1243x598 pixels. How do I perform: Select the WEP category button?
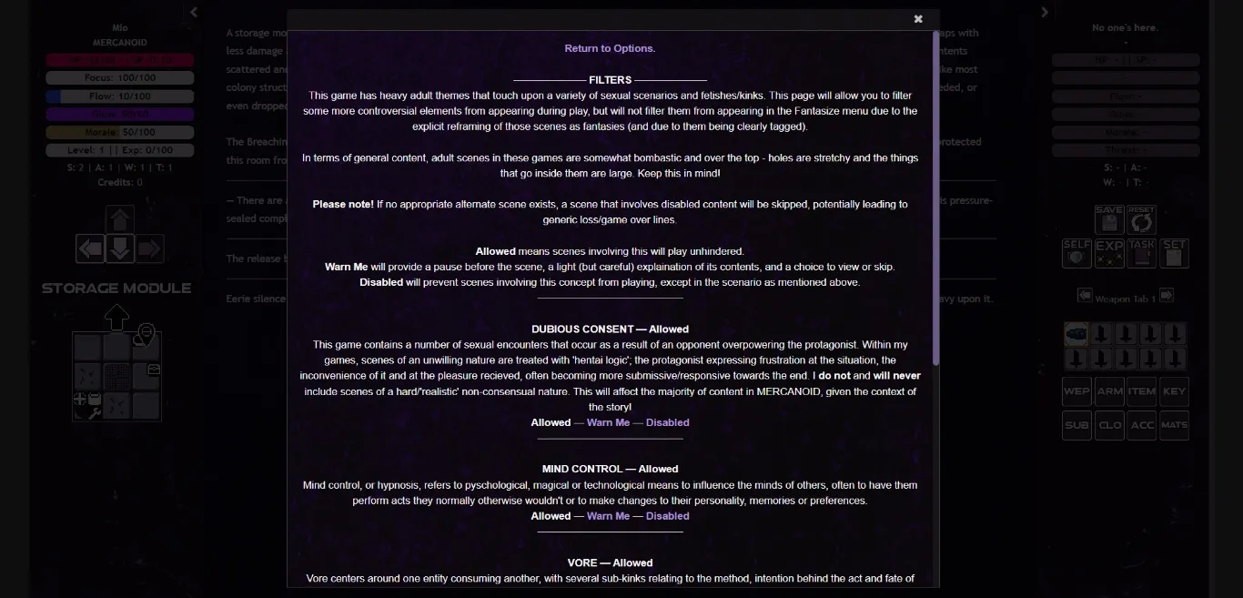(1076, 391)
